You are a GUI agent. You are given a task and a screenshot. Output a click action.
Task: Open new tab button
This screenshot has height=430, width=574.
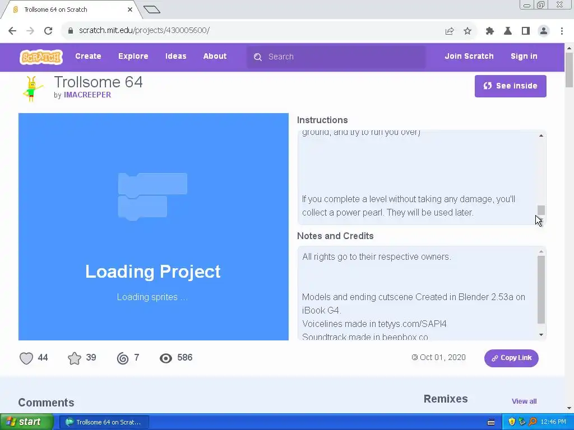coord(151,10)
